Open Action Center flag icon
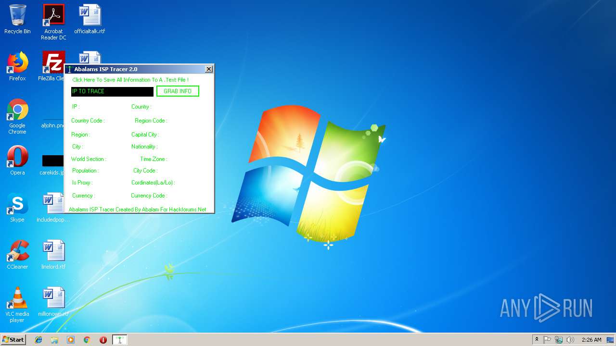616x346 pixels. [x=547, y=340]
